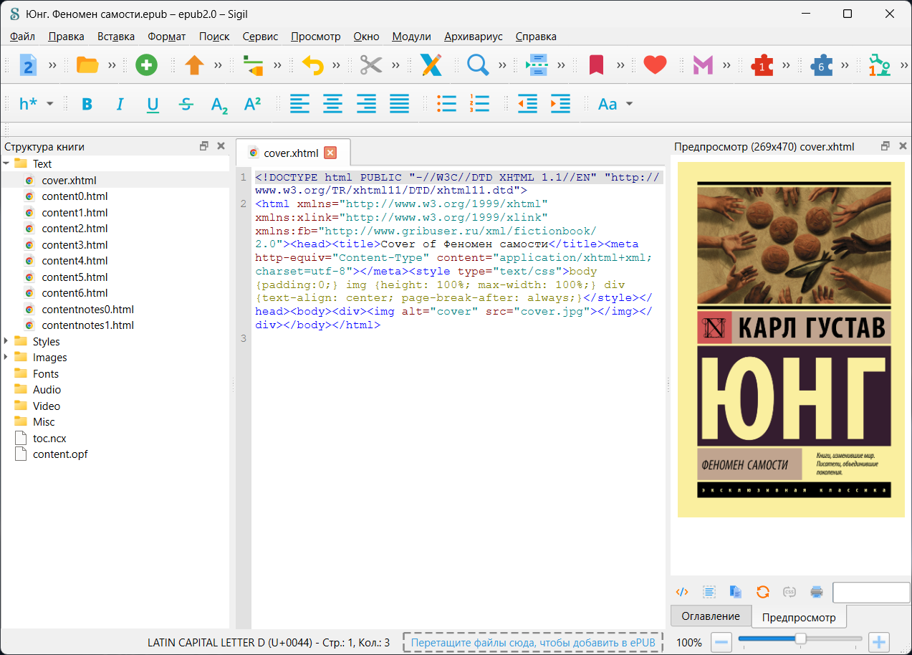Click the red heart Donate icon

click(655, 65)
